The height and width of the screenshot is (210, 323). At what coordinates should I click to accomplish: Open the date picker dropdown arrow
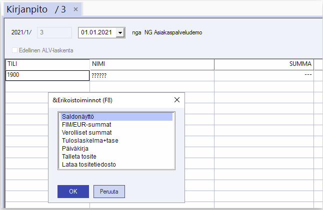pyautogui.click(x=120, y=32)
